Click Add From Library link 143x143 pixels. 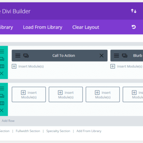[89, 131]
